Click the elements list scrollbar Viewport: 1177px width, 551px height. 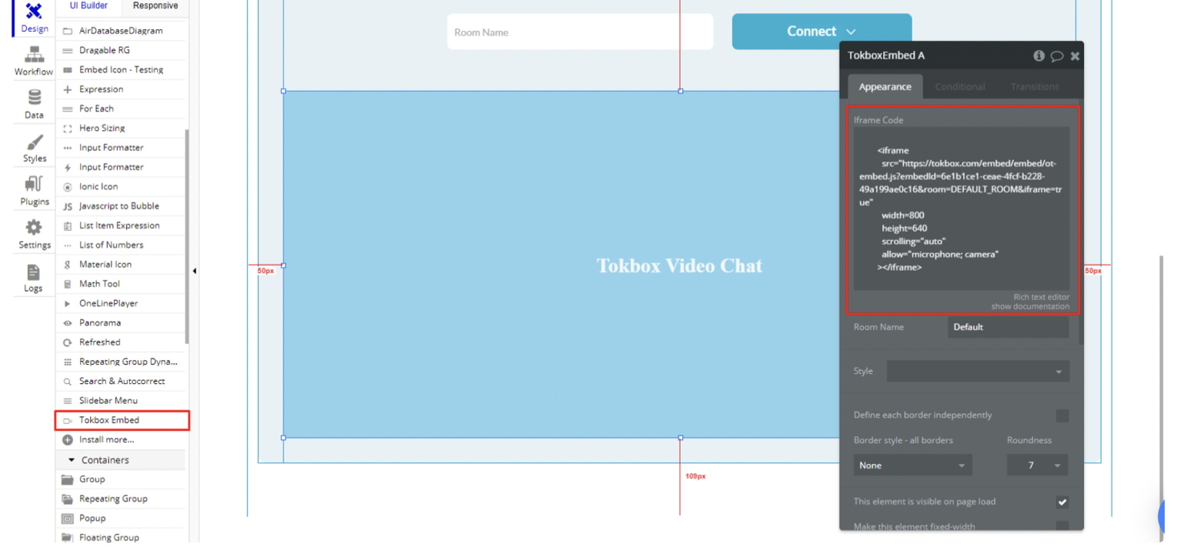187,237
